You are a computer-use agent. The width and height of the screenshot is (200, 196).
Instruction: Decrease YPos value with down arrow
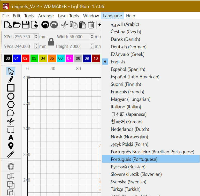(x=36, y=47)
